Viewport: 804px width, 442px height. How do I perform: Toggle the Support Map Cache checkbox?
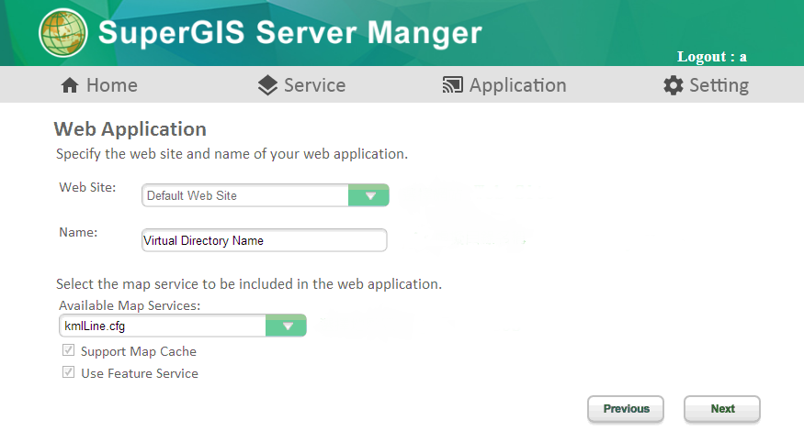tap(68, 350)
